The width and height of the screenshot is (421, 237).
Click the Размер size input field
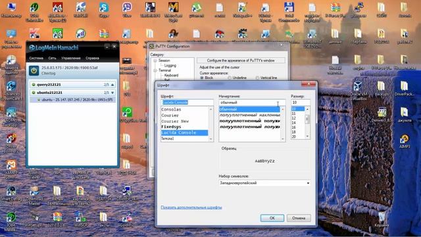coord(301,103)
